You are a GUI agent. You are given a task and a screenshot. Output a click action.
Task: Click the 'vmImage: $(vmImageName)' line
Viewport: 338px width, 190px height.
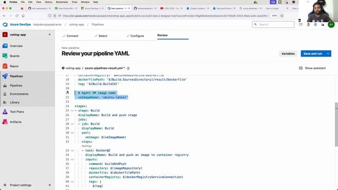pos(106,137)
